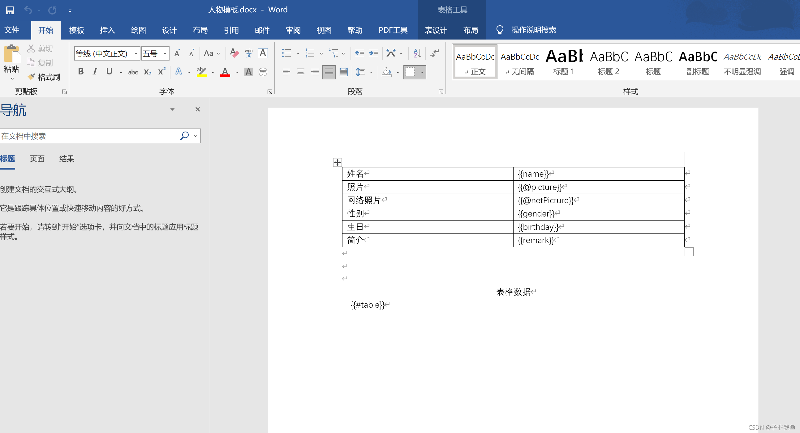
Task: Open the font size 五号 dropdown
Action: [165, 54]
